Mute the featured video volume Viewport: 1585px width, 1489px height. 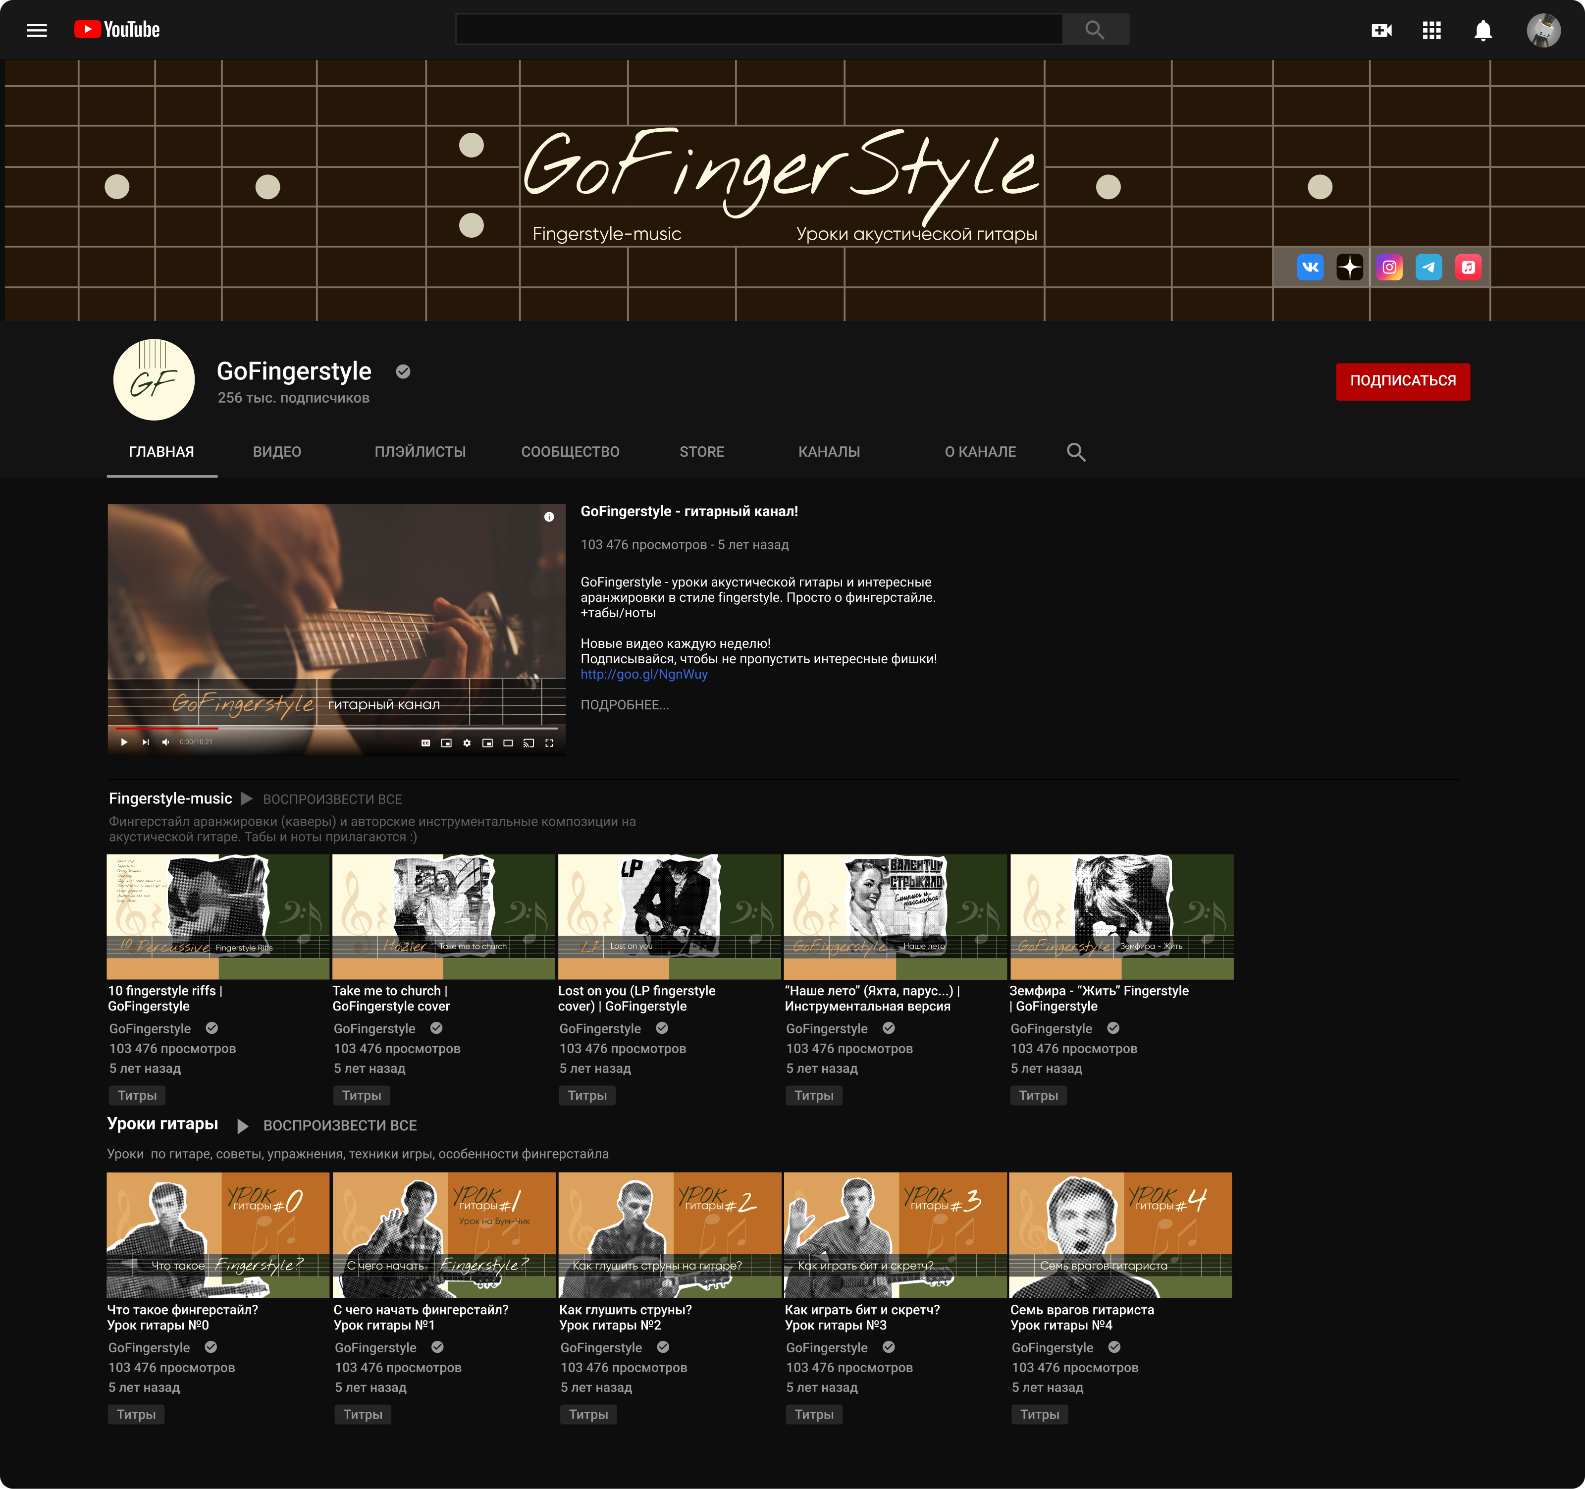[x=166, y=743]
